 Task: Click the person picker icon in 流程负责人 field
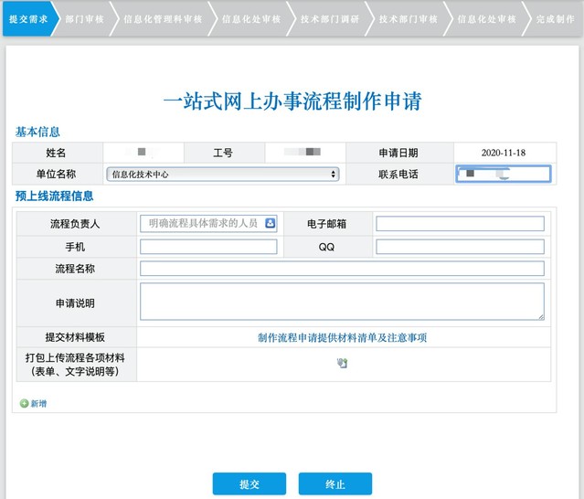tap(271, 223)
